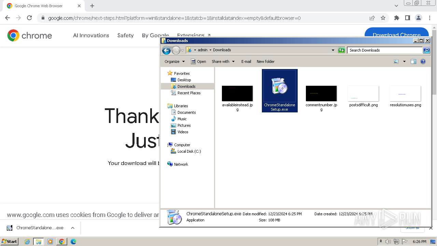Toggle Chrome side panel icon
437x246 pixels.
pos(407,18)
